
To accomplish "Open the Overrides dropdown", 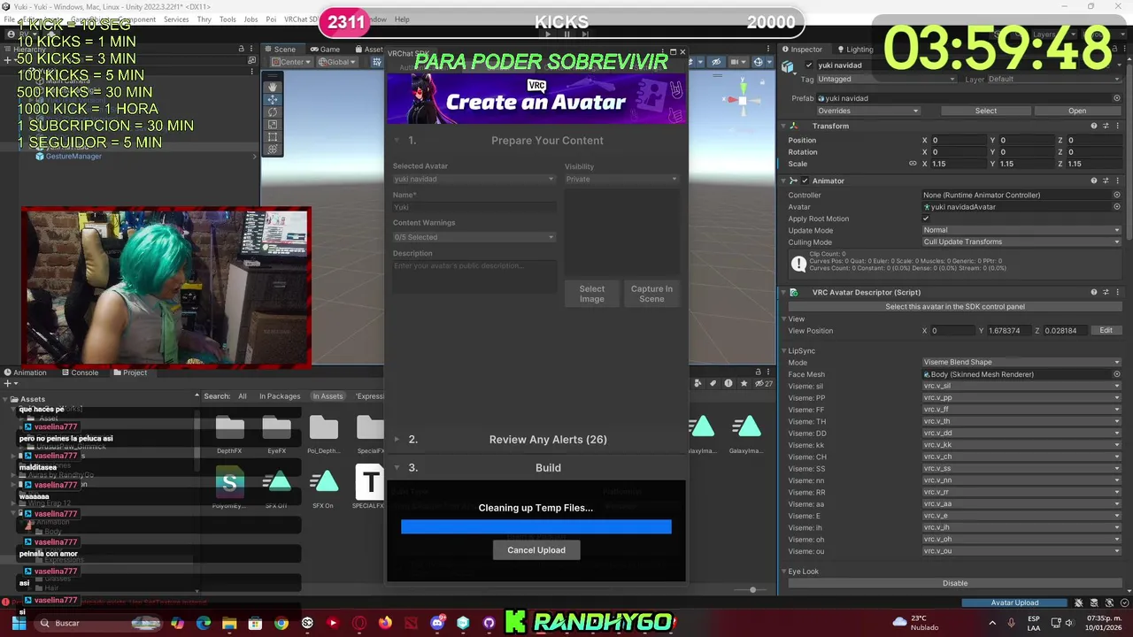I will click(x=867, y=111).
